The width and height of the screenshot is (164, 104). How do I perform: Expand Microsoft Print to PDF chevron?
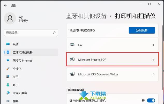153,60
